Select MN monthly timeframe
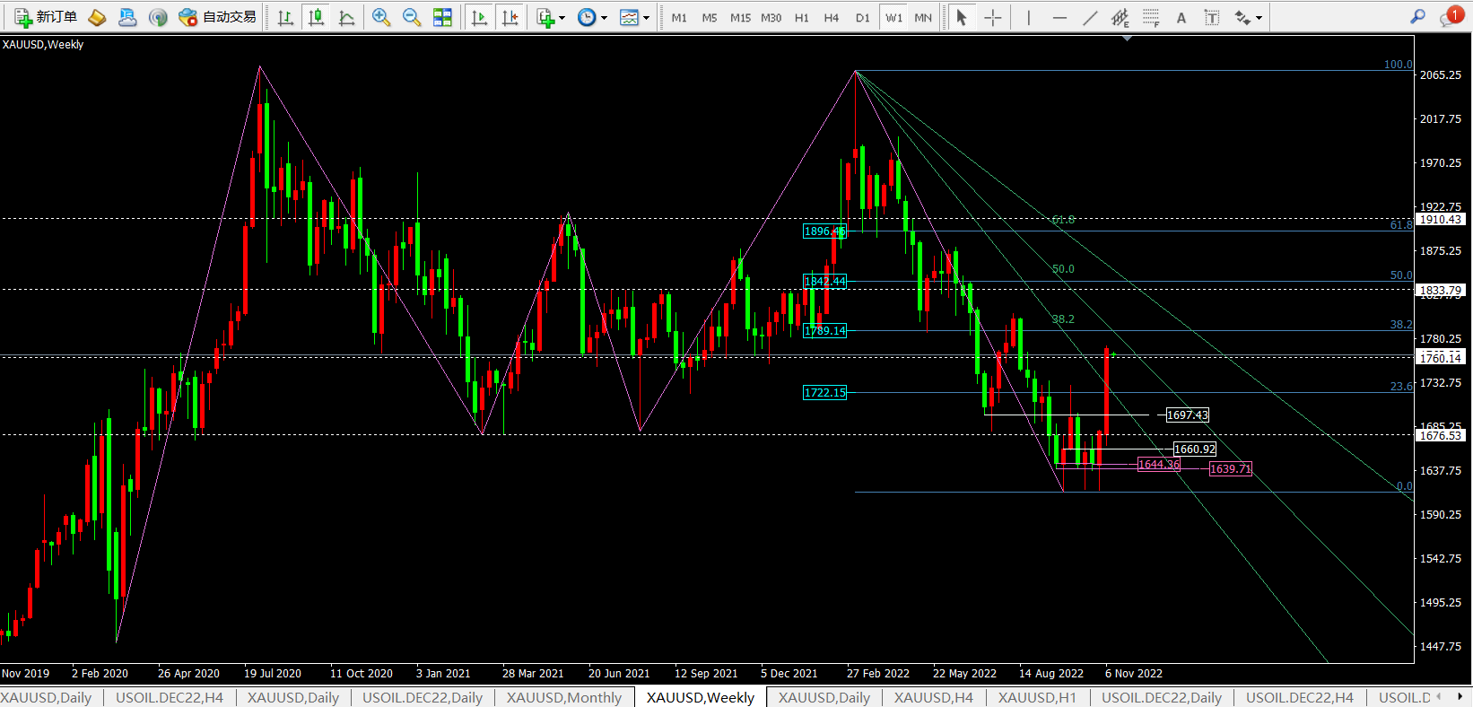The image size is (1473, 707). tap(923, 18)
